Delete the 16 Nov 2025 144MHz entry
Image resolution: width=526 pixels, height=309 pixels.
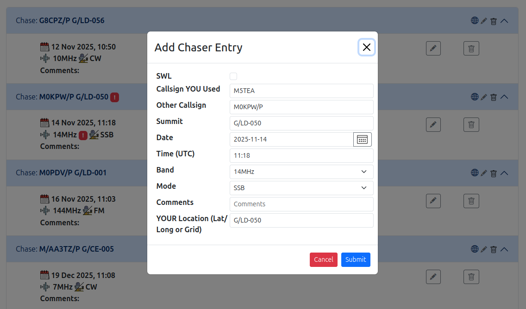coord(471,201)
